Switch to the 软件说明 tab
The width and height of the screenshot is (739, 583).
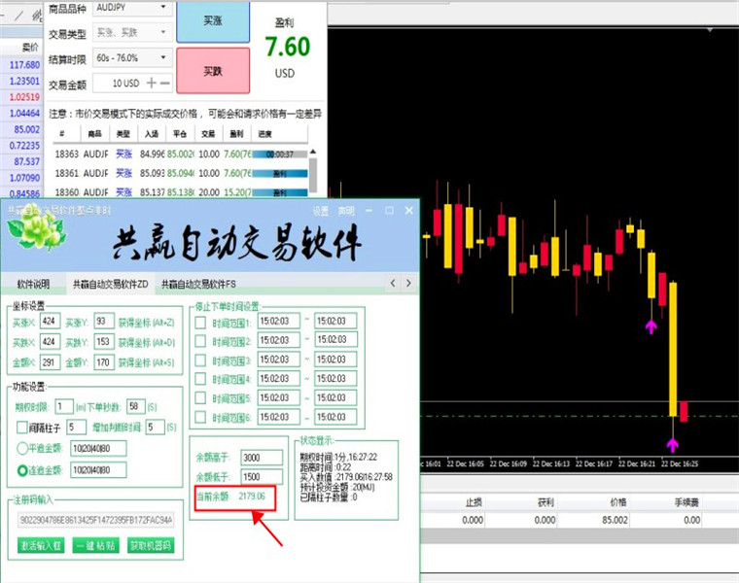coord(33,284)
